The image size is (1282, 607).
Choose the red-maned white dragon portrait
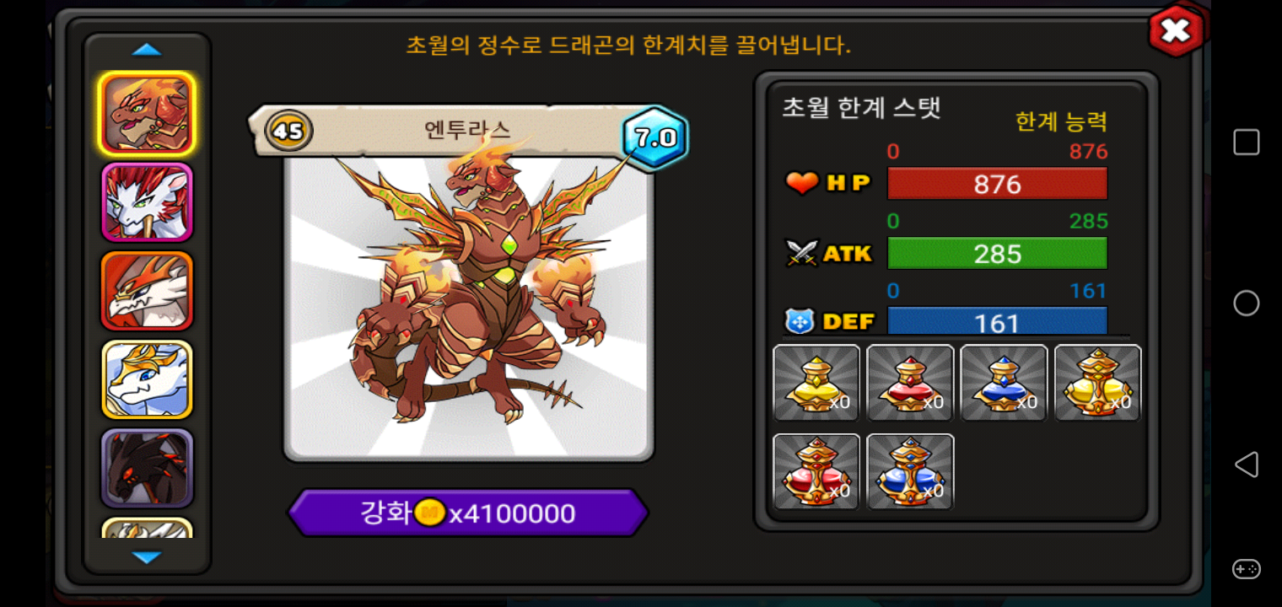147,202
